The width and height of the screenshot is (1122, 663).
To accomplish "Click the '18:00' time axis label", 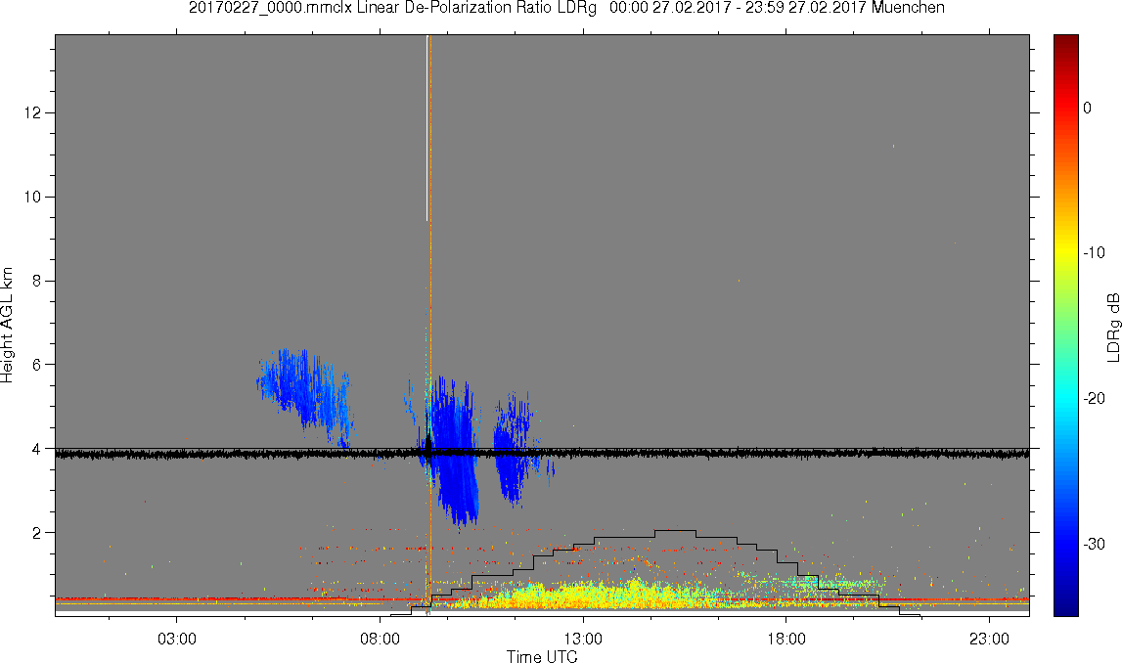I will click(786, 639).
